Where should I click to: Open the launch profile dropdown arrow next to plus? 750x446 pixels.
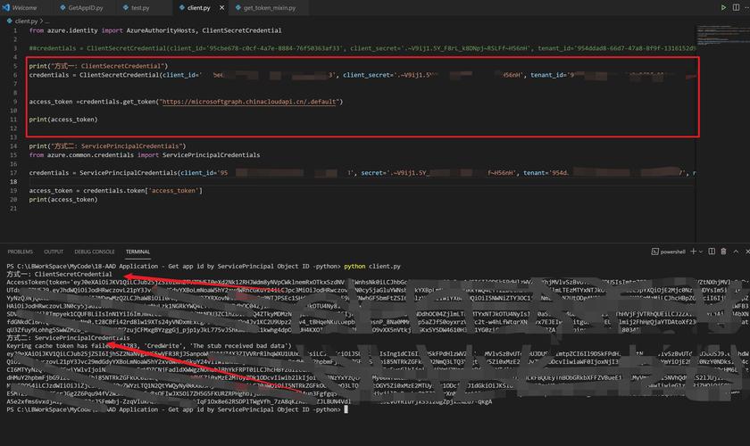coord(701,252)
